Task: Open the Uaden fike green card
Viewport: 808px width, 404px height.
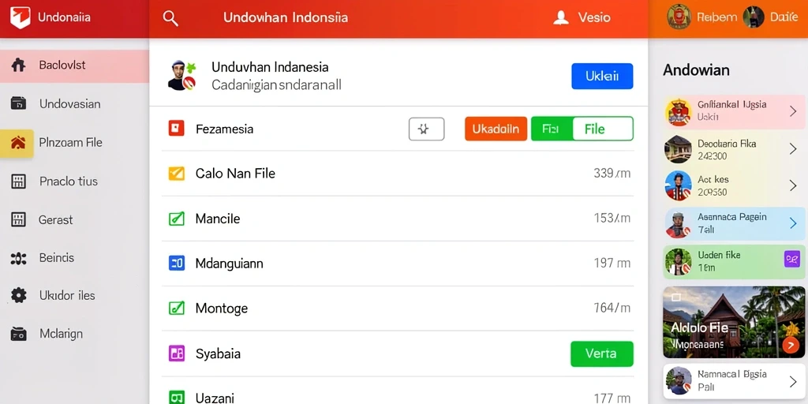Action: coord(734,262)
